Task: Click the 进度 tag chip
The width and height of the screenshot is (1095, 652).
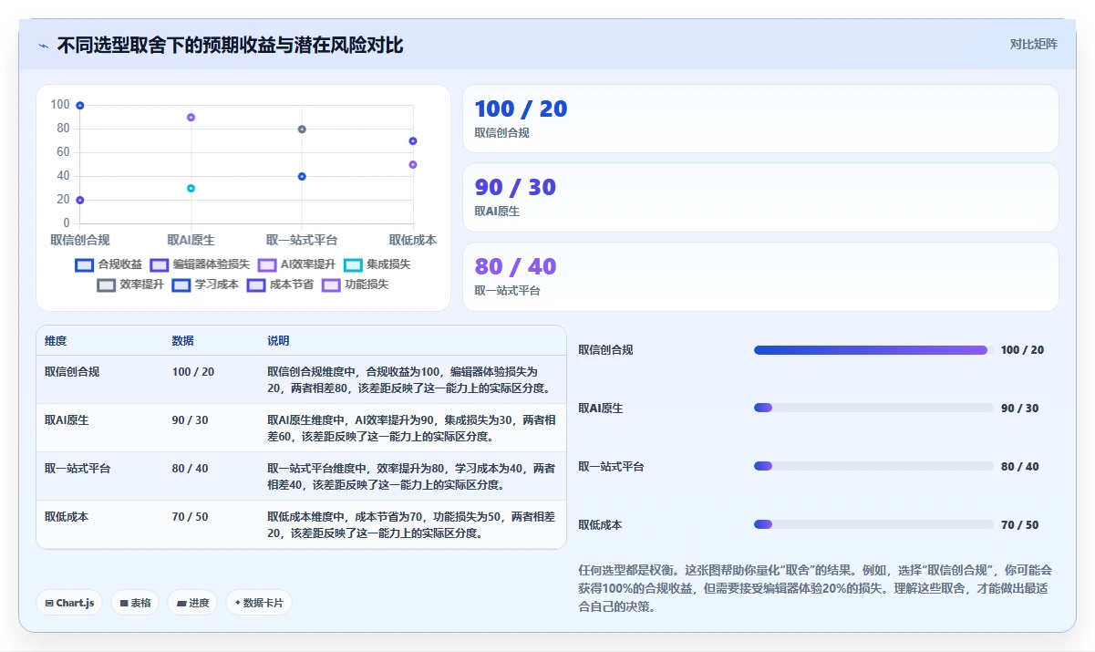Action: click(192, 603)
